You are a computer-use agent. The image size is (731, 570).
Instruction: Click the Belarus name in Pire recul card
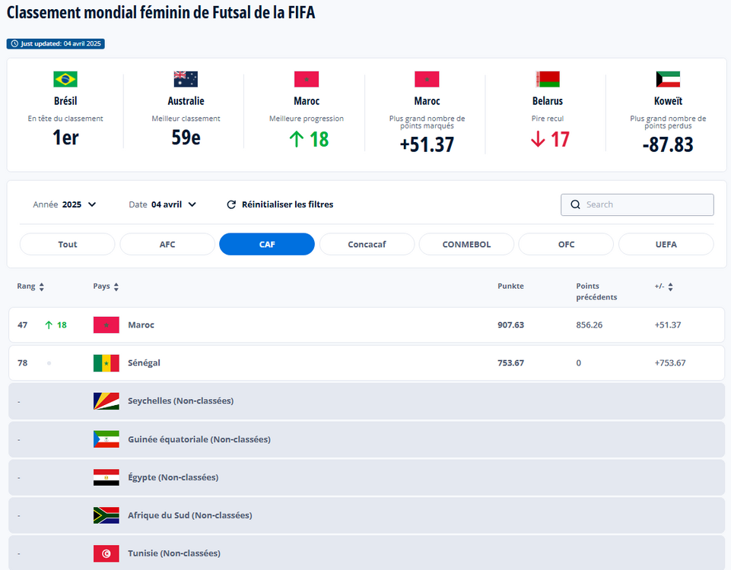(548, 101)
